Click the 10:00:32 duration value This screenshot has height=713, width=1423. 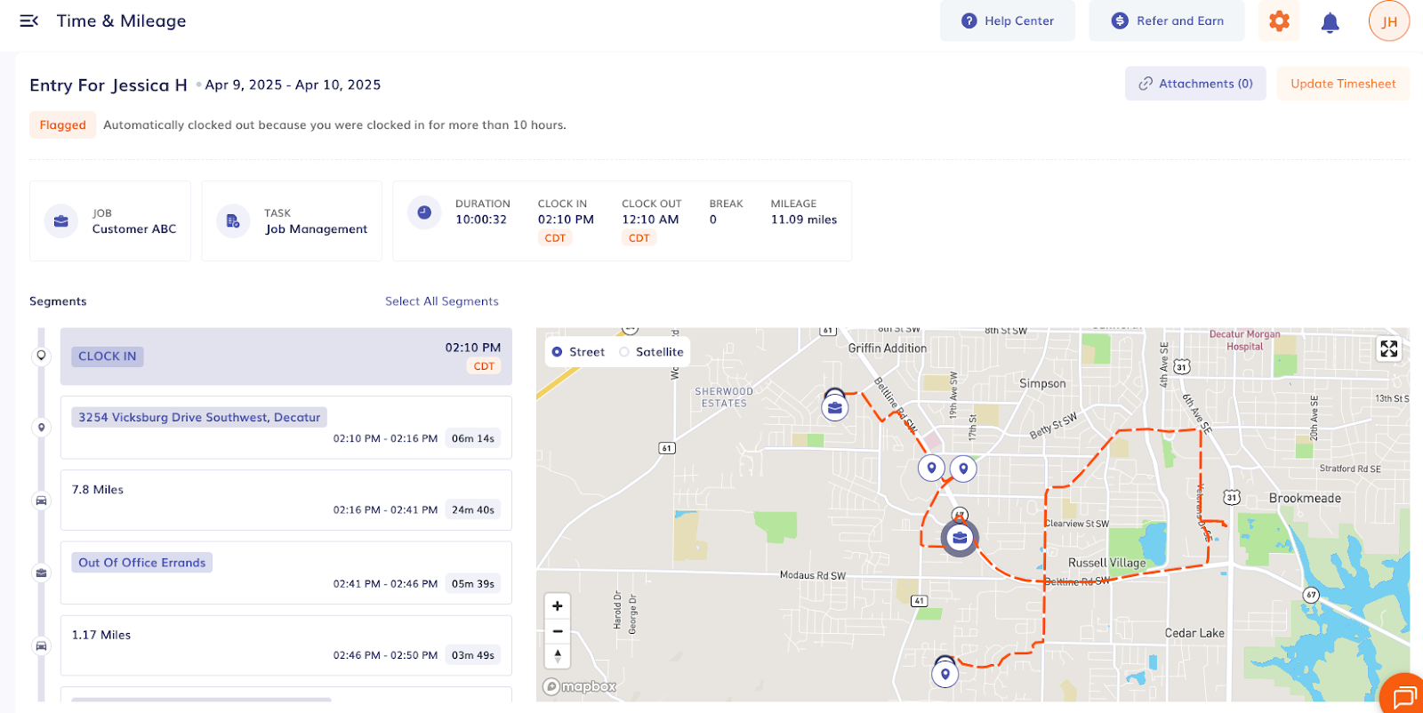(x=481, y=220)
